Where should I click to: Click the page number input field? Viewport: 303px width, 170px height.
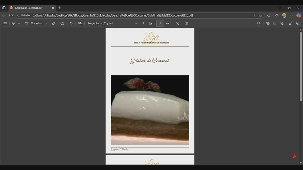160,23
